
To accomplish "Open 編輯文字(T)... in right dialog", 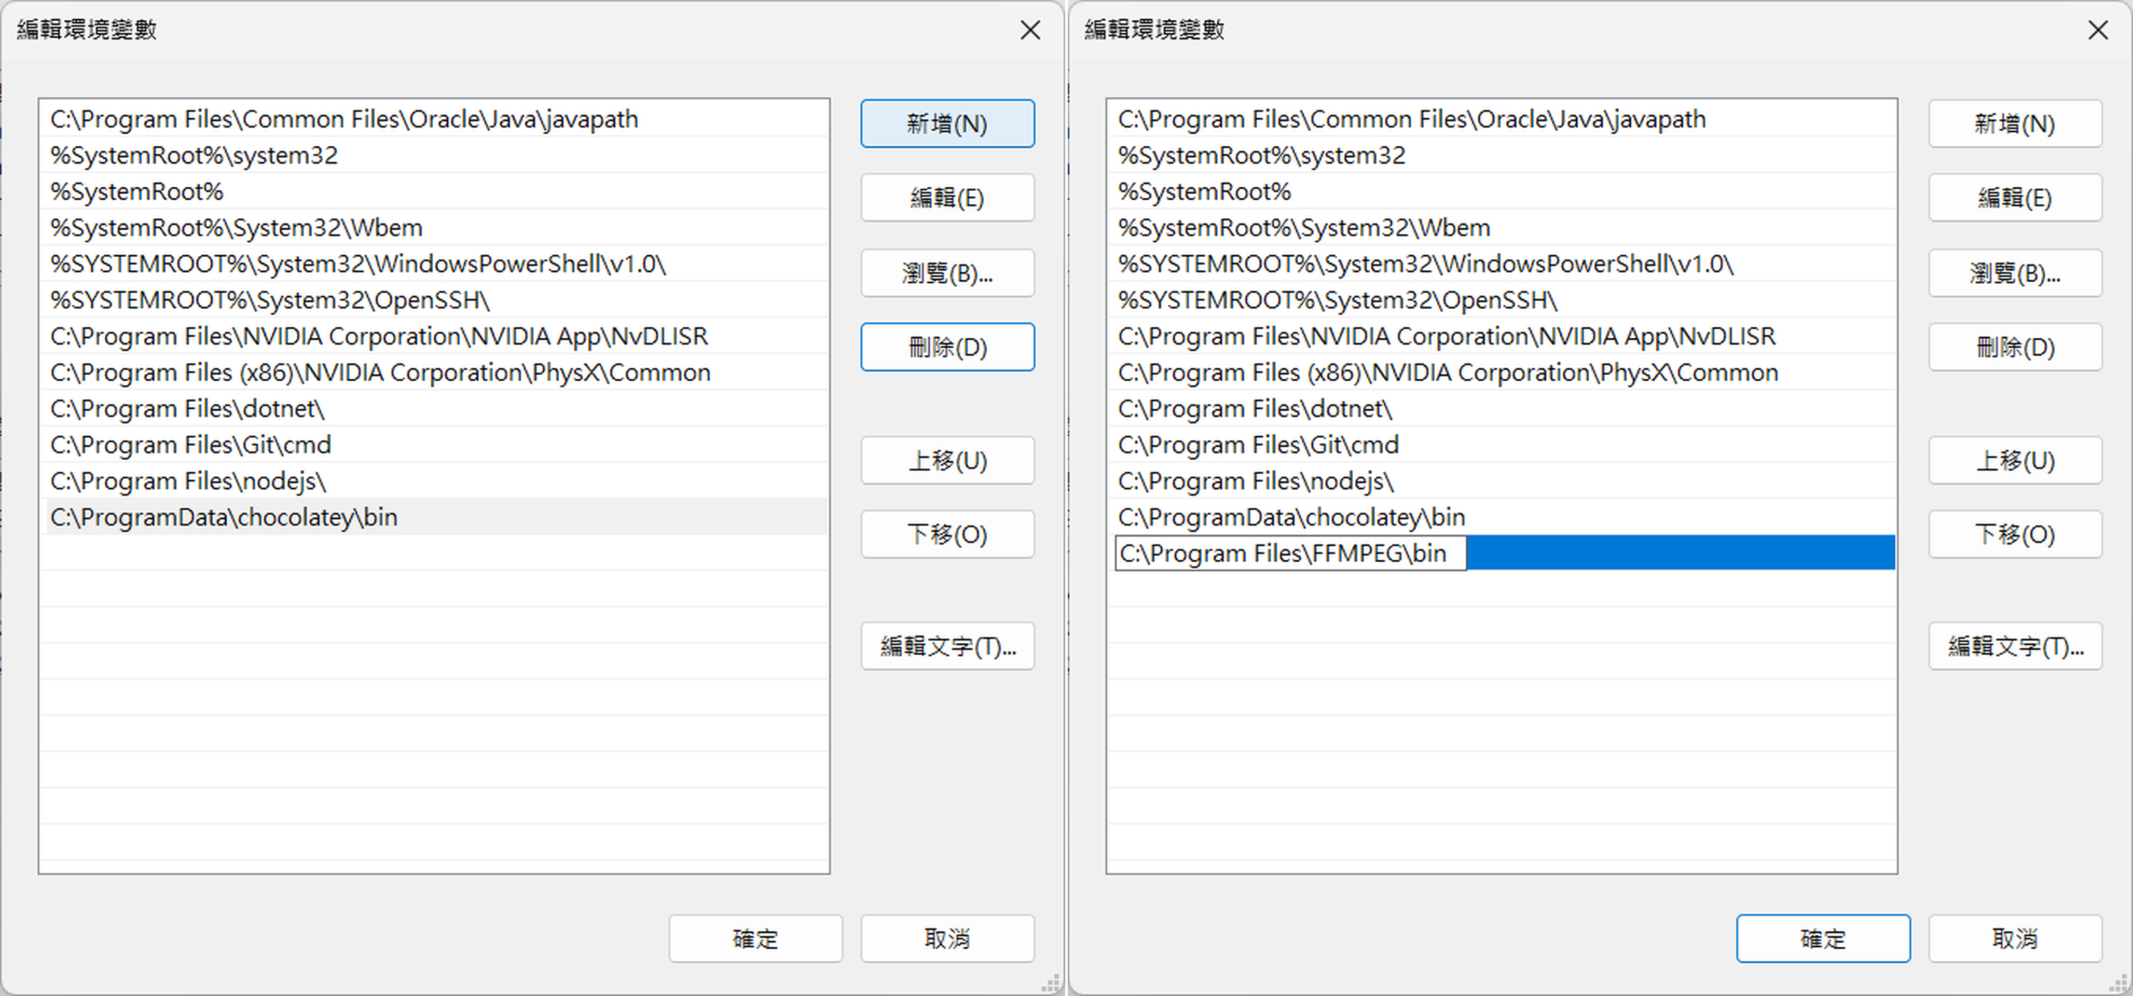I will coord(2014,646).
